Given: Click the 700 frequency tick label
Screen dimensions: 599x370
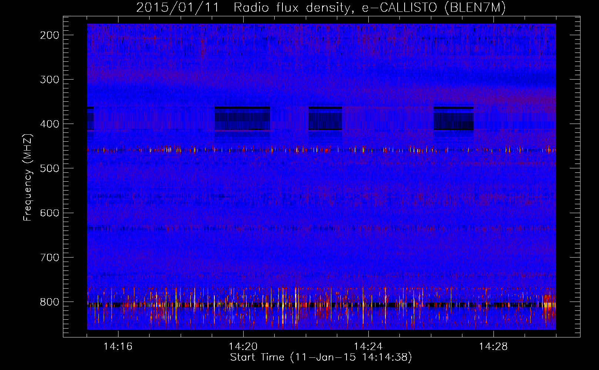Looking at the screenshot, I should tap(50, 257).
